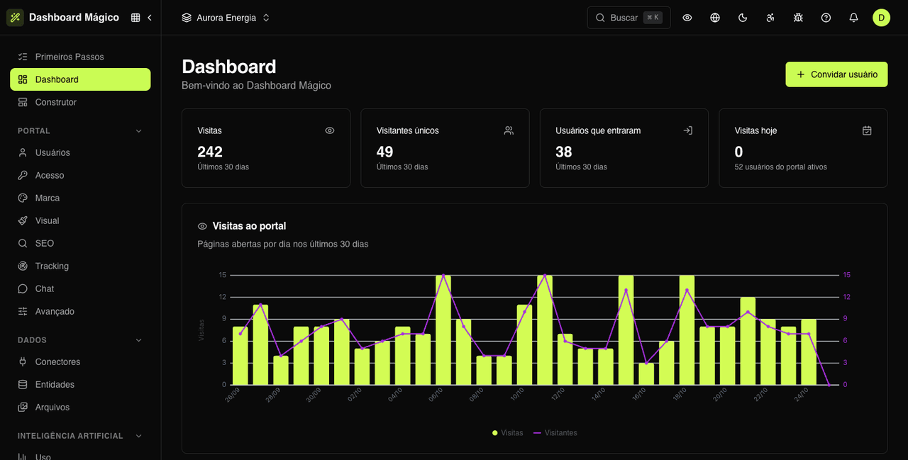The image size is (908, 460).
Task: Click the magic wand logo icon
Action: (15, 18)
